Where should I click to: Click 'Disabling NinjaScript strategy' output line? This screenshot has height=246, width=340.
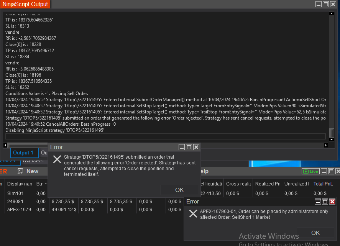(x=55, y=130)
